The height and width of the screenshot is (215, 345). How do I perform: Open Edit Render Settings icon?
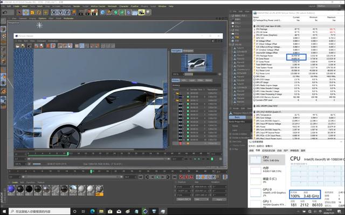95,12
